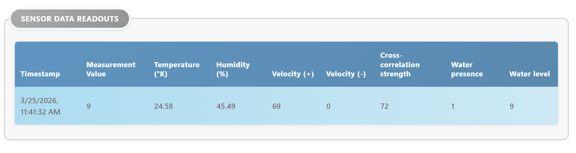The height and width of the screenshot is (153, 576).
Task: Click the Temperature (°K) column header
Action: [177, 69]
